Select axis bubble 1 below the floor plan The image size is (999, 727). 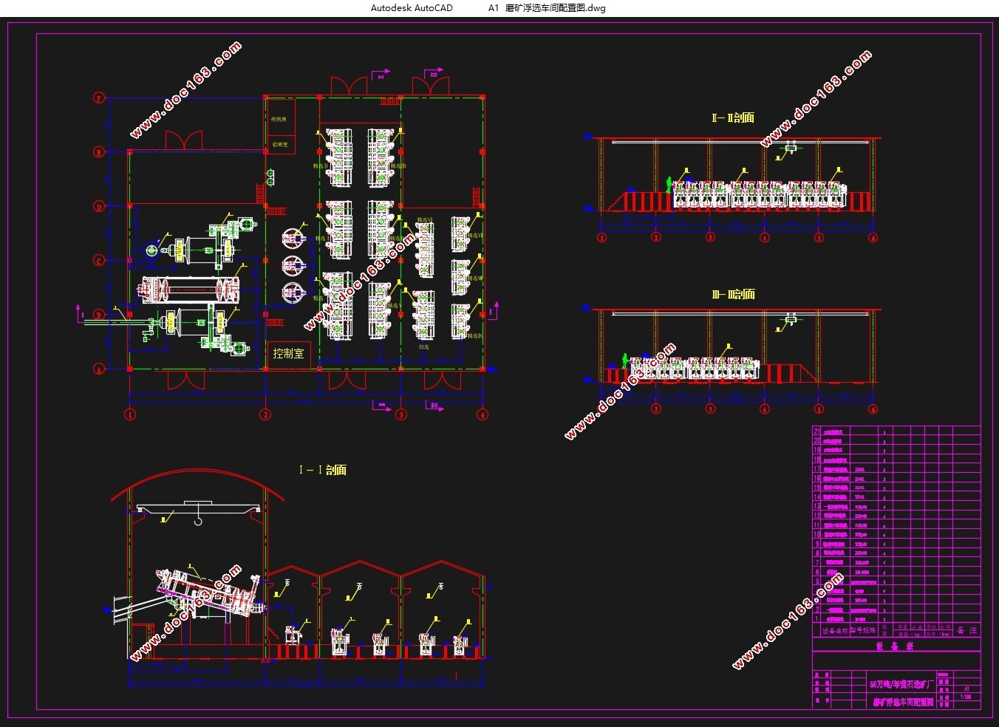[130, 414]
